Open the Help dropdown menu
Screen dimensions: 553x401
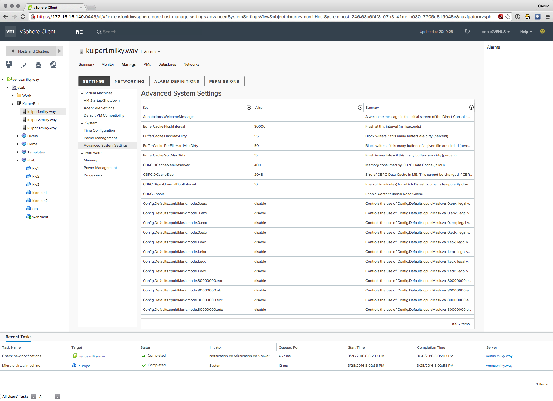pos(526,32)
